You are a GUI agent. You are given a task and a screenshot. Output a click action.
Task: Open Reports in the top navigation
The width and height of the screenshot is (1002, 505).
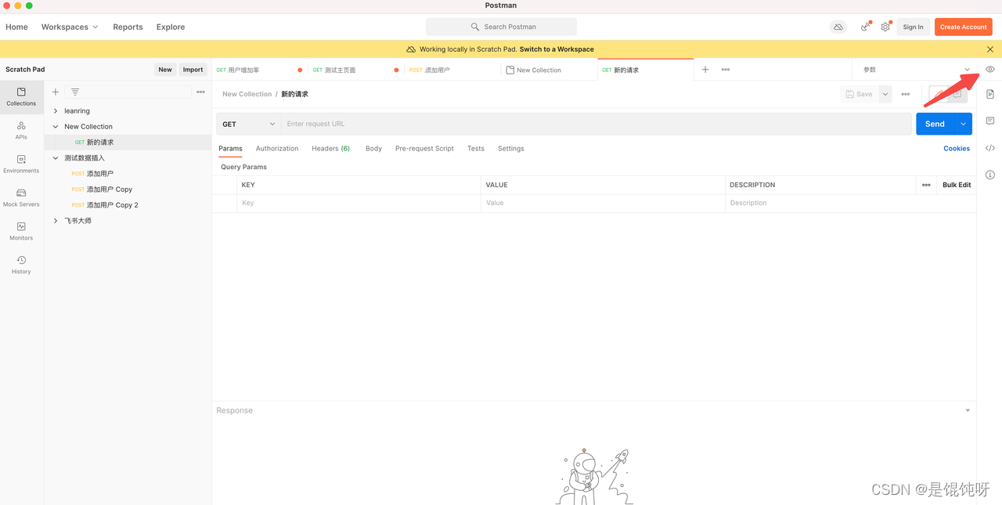coord(128,27)
